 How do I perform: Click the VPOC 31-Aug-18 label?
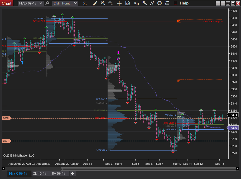tap(213, 22)
